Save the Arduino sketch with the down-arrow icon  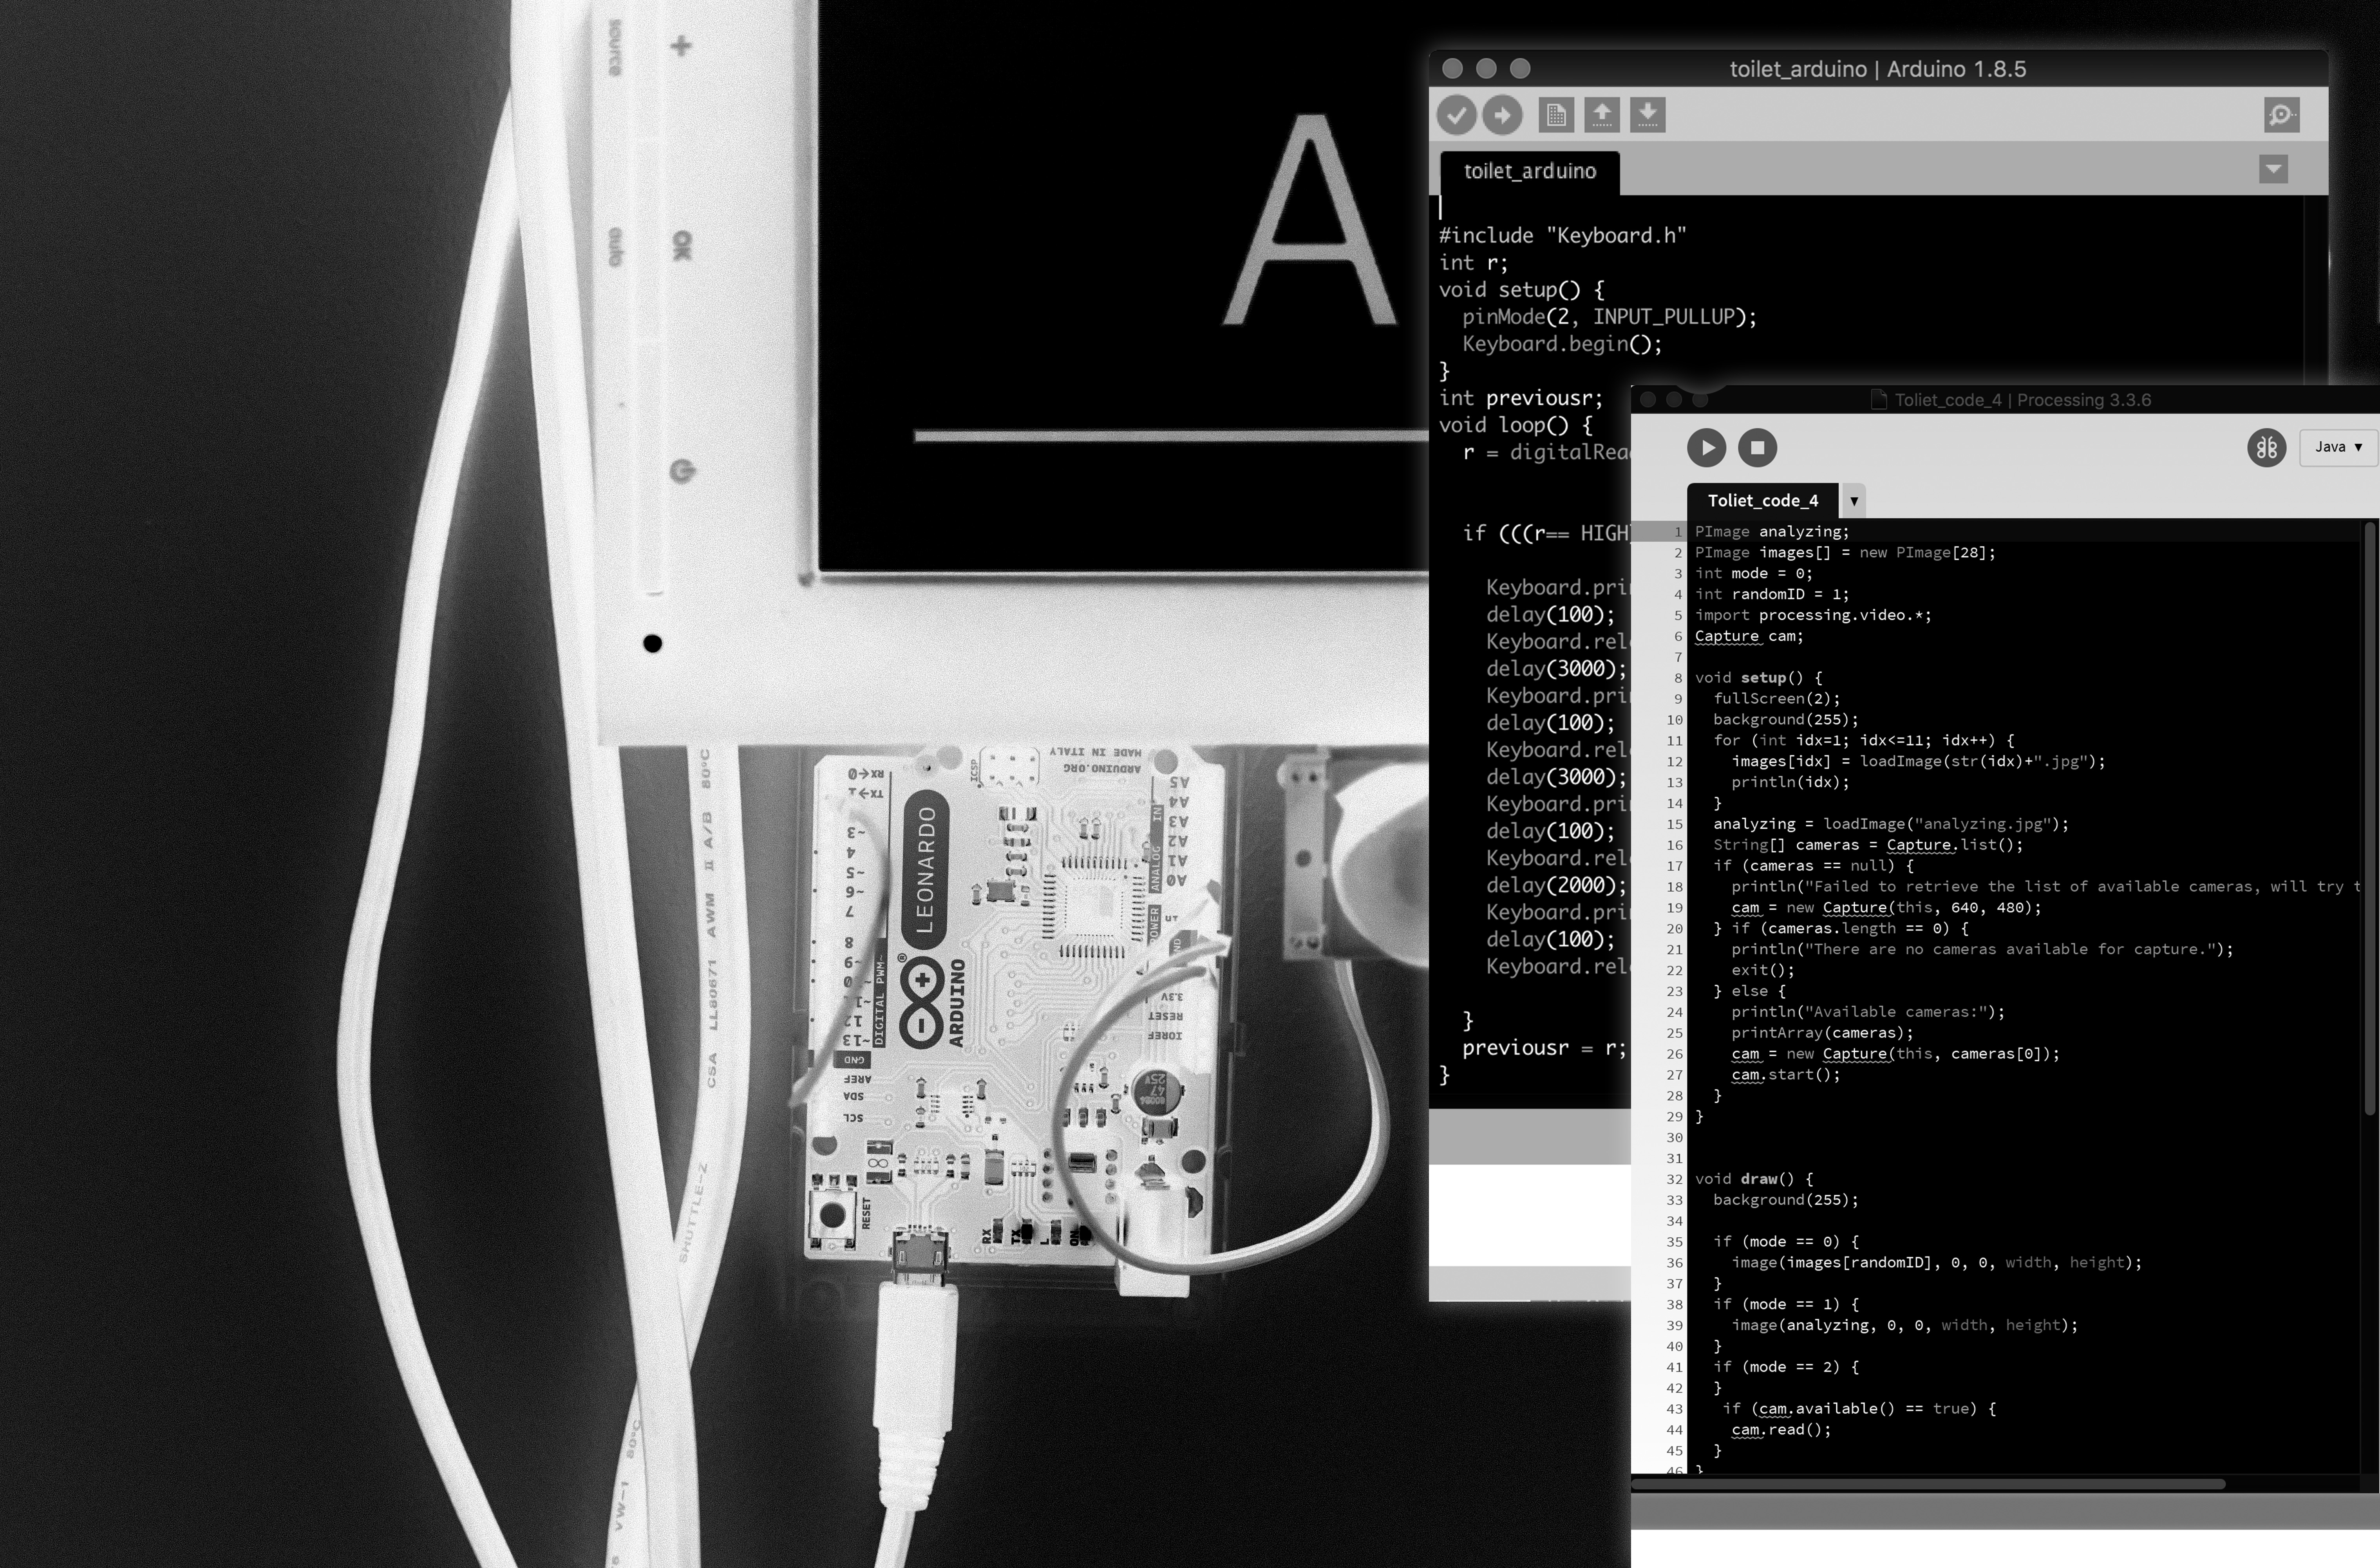[x=1648, y=115]
